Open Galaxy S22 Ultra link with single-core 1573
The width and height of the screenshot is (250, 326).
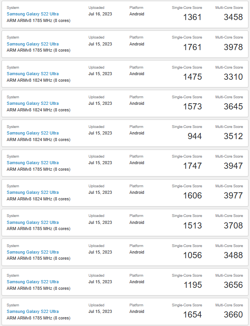coord(33,103)
